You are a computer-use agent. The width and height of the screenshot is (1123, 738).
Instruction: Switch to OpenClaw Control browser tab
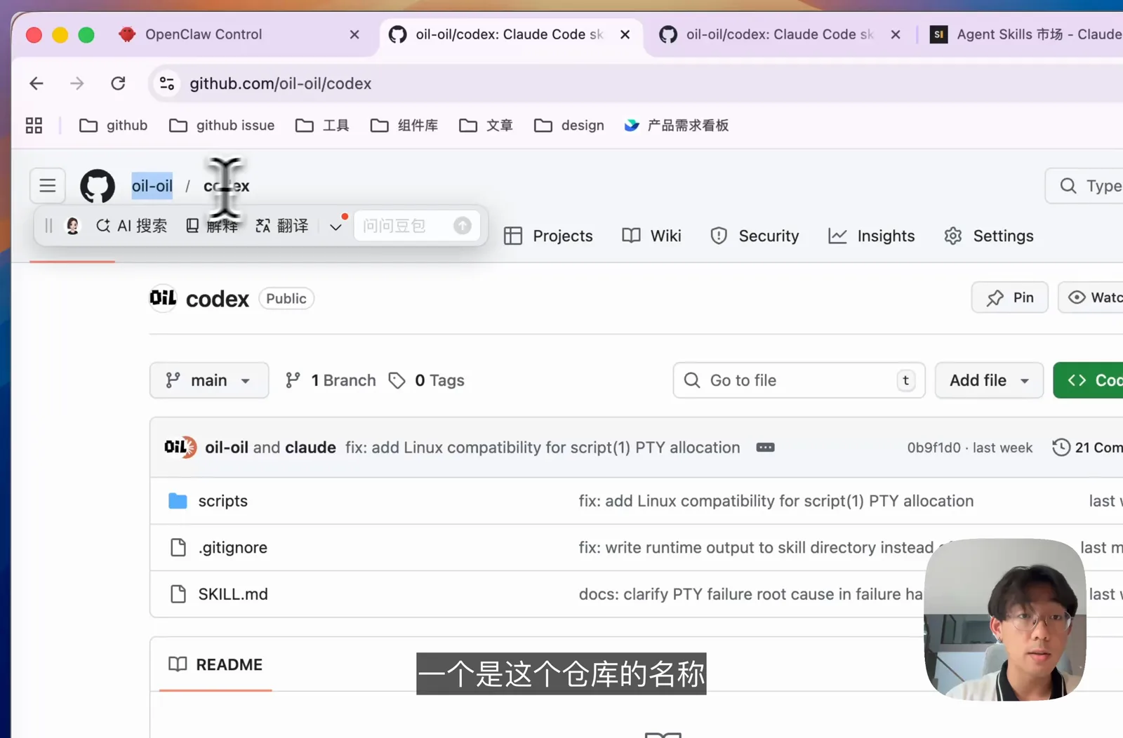point(204,34)
